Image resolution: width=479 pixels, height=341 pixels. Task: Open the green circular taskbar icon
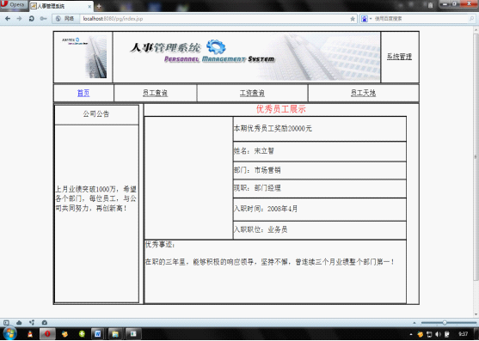[81, 334]
